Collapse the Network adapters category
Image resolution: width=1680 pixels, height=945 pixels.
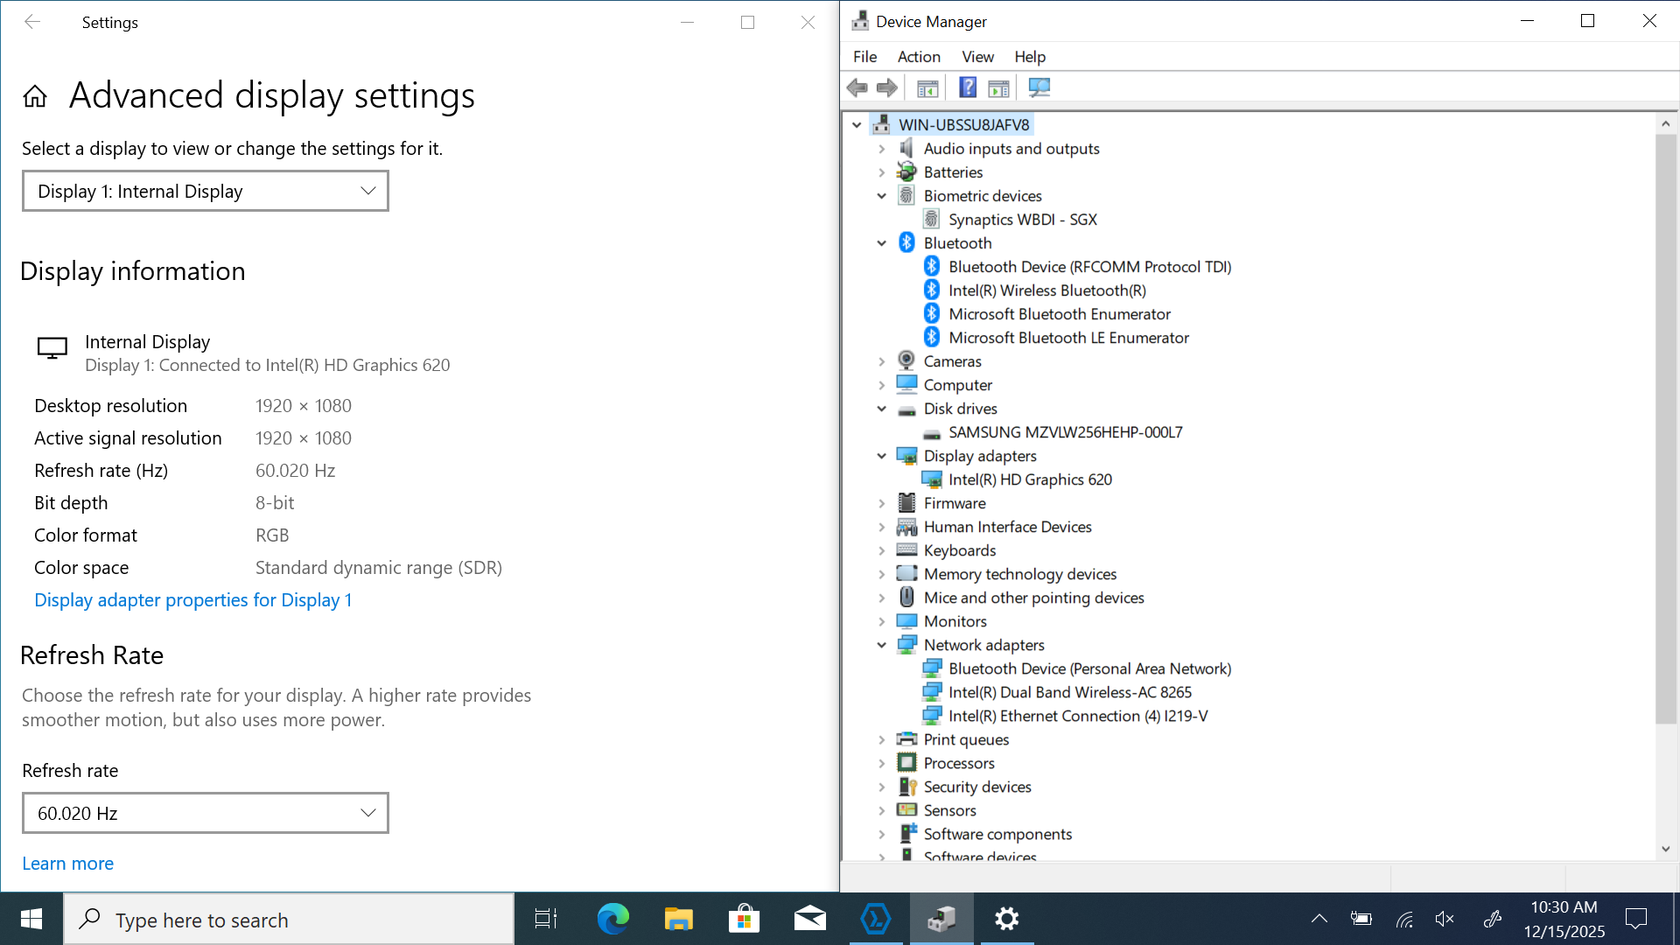pyautogui.click(x=882, y=645)
